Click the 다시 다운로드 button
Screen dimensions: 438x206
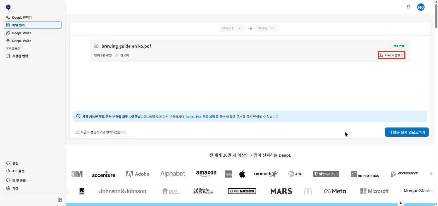tap(391, 55)
